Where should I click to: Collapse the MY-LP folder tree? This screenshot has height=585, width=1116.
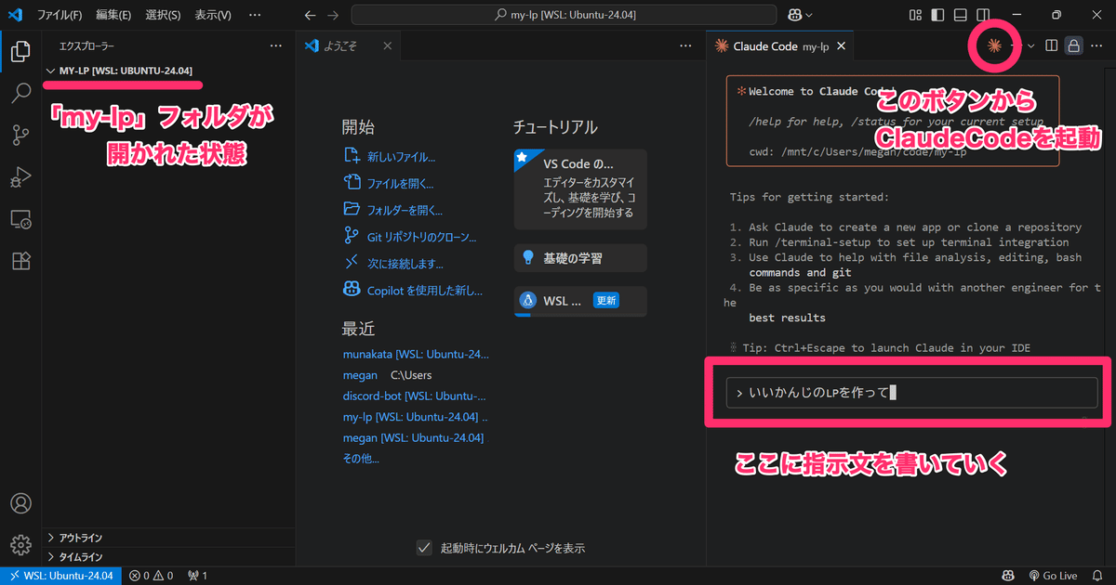49,70
